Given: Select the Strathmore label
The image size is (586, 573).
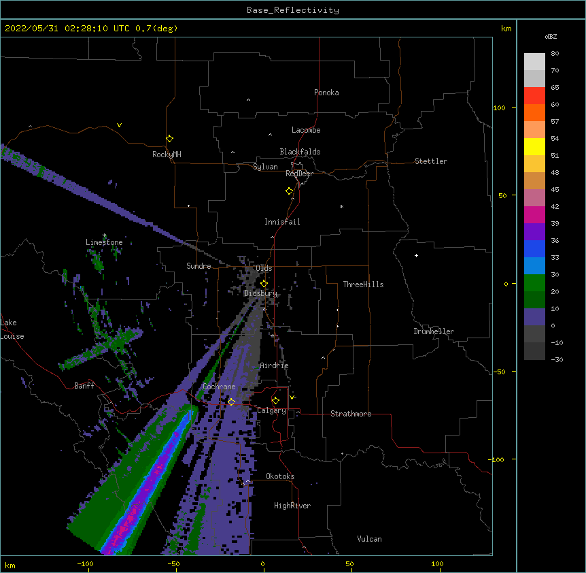Looking at the screenshot, I should tap(351, 414).
